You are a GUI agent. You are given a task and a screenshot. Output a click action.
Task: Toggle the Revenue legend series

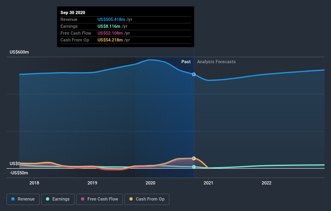pyautogui.click(x=23, y=199)
